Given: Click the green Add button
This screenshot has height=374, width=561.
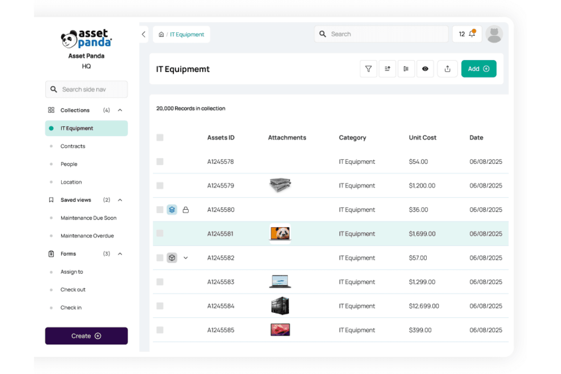Looking at the screenshot, I should (479, 69).
